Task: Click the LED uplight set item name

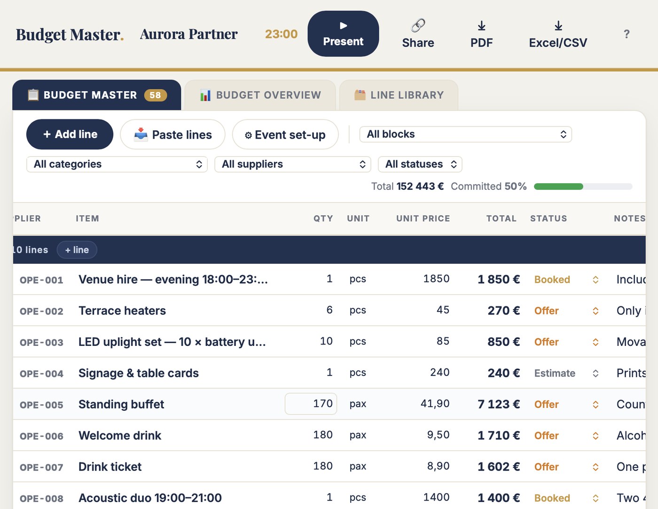Action: 172,342
